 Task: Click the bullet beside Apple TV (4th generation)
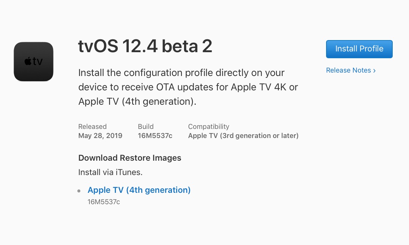pos(79,191)
